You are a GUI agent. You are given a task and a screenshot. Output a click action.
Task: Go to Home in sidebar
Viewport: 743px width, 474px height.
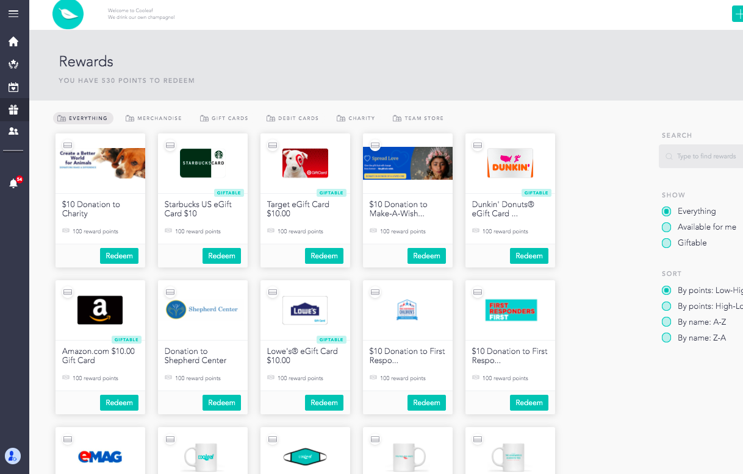click(x=13, y=42)
